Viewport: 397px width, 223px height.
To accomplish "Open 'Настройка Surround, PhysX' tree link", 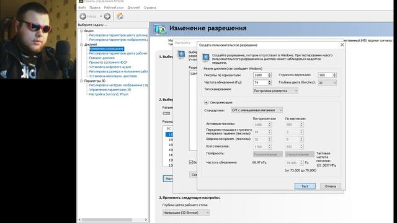I will [109, 94].
